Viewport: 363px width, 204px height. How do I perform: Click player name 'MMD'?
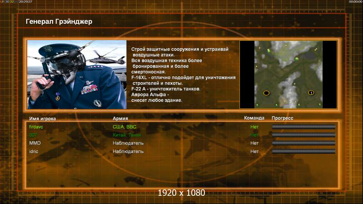tap(35, 143)
